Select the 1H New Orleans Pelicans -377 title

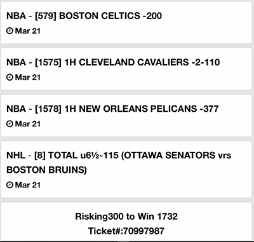pos(112,109)
